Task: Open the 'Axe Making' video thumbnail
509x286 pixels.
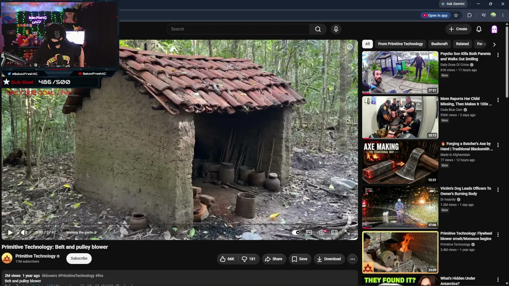Action: [x=400, y=162]
